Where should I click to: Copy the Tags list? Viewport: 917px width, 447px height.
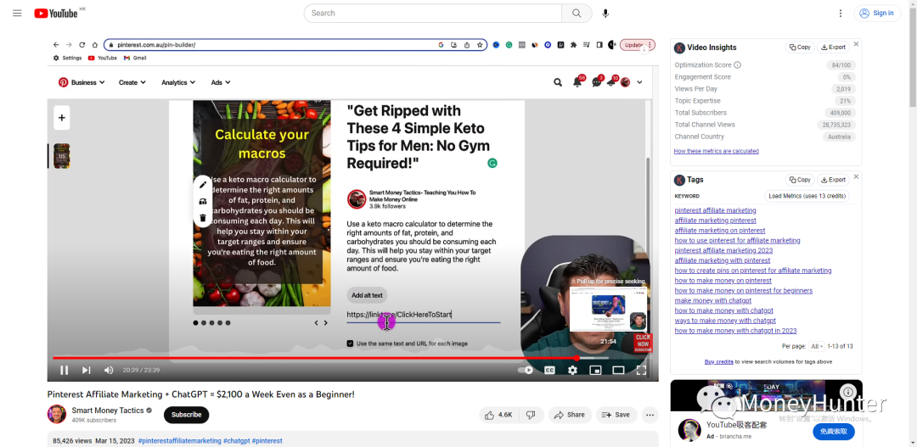800,179
